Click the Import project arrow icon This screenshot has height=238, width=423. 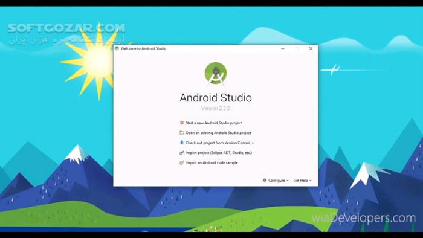coord(182,153)
